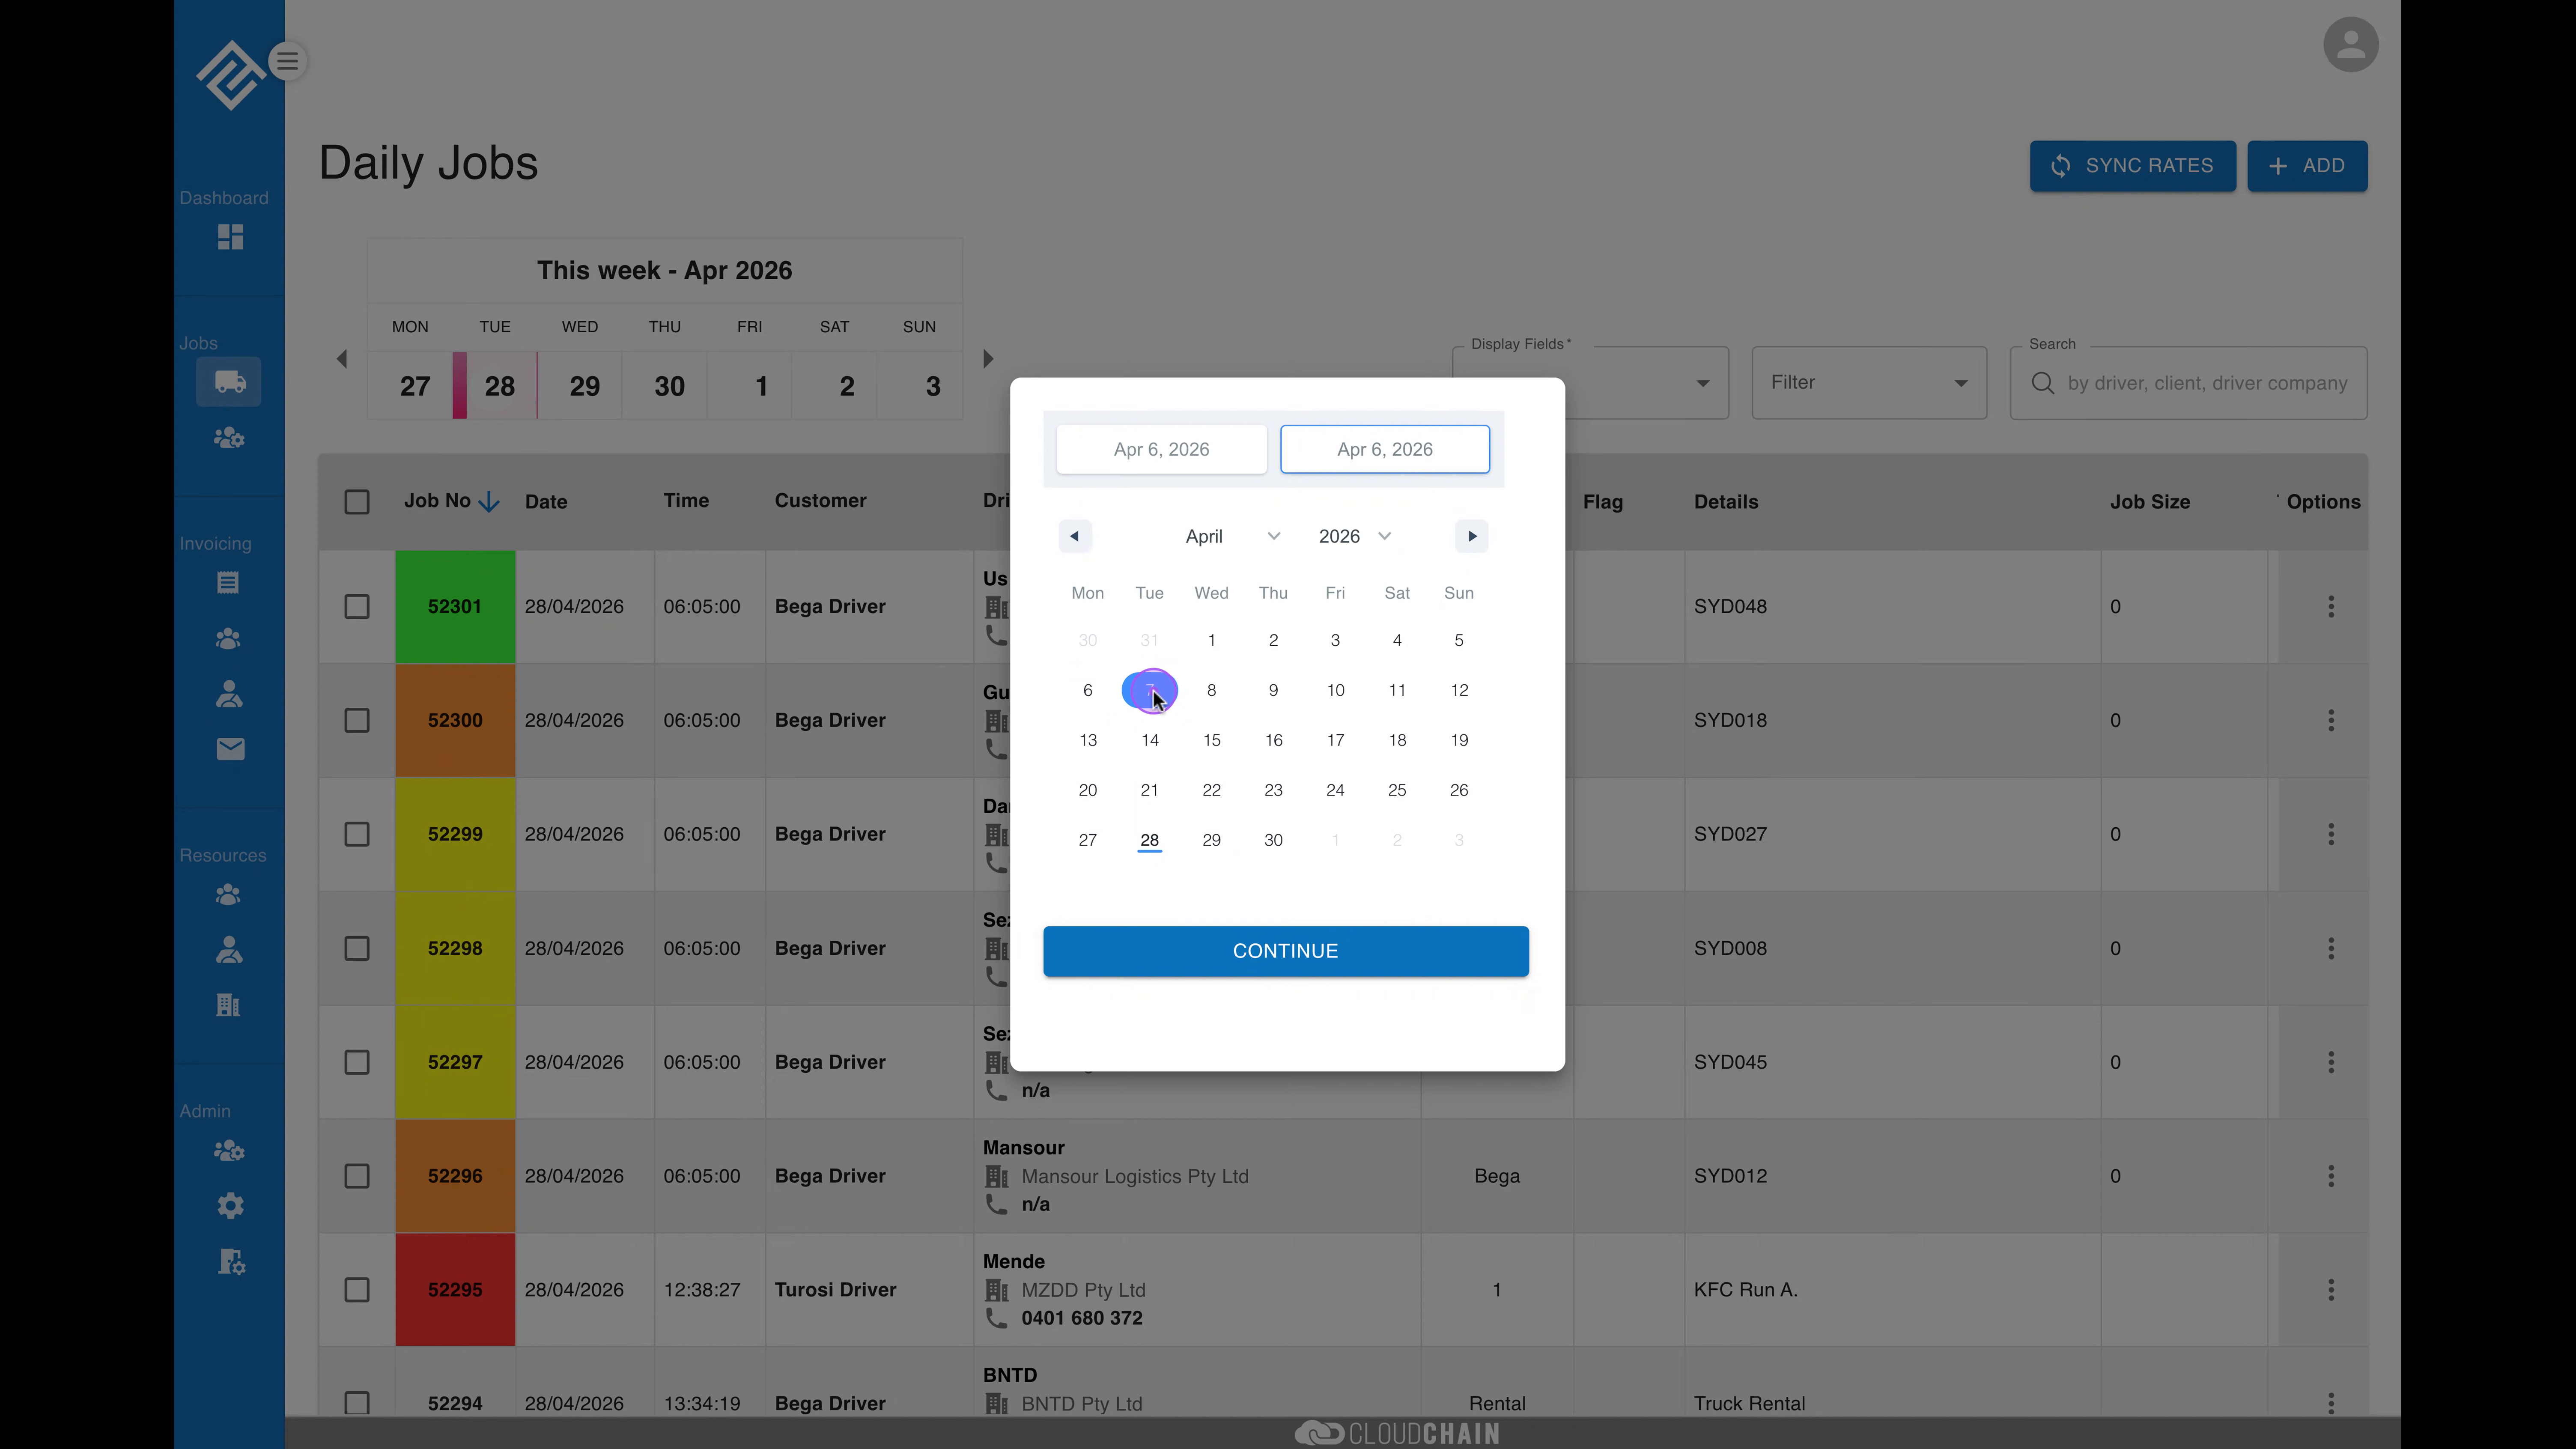
Task: Open the Admin settings gear icon
Action: (x=230, y=1206)
